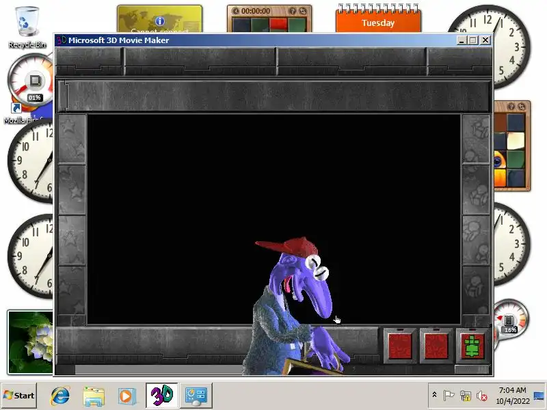This screenshot has height=410, width=547.
Task: Click the muted volume icon in the tray
Action: click(x=482, y=396)
